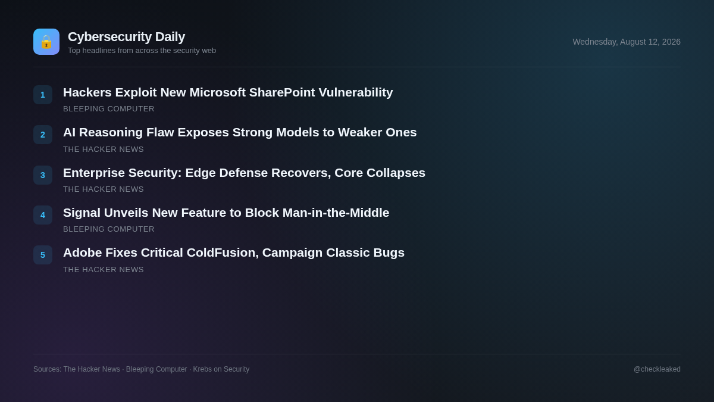The image size is (714, 402).
Task: Click Bleeping Computer source under headline 4
Action: coord(109,229)
